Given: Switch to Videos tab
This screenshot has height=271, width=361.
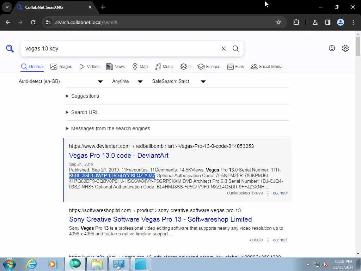Looking at the screenshot, I should pyautogui.click(x=89, y=67).
